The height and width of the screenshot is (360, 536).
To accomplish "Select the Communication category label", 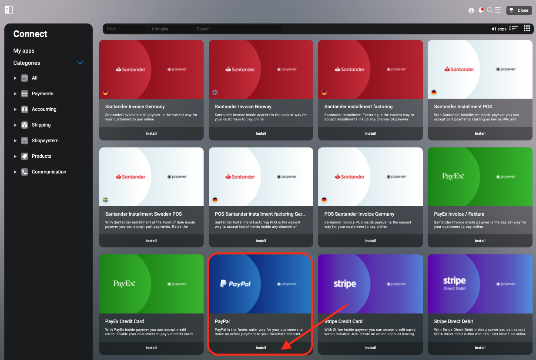I will point(49,172).
